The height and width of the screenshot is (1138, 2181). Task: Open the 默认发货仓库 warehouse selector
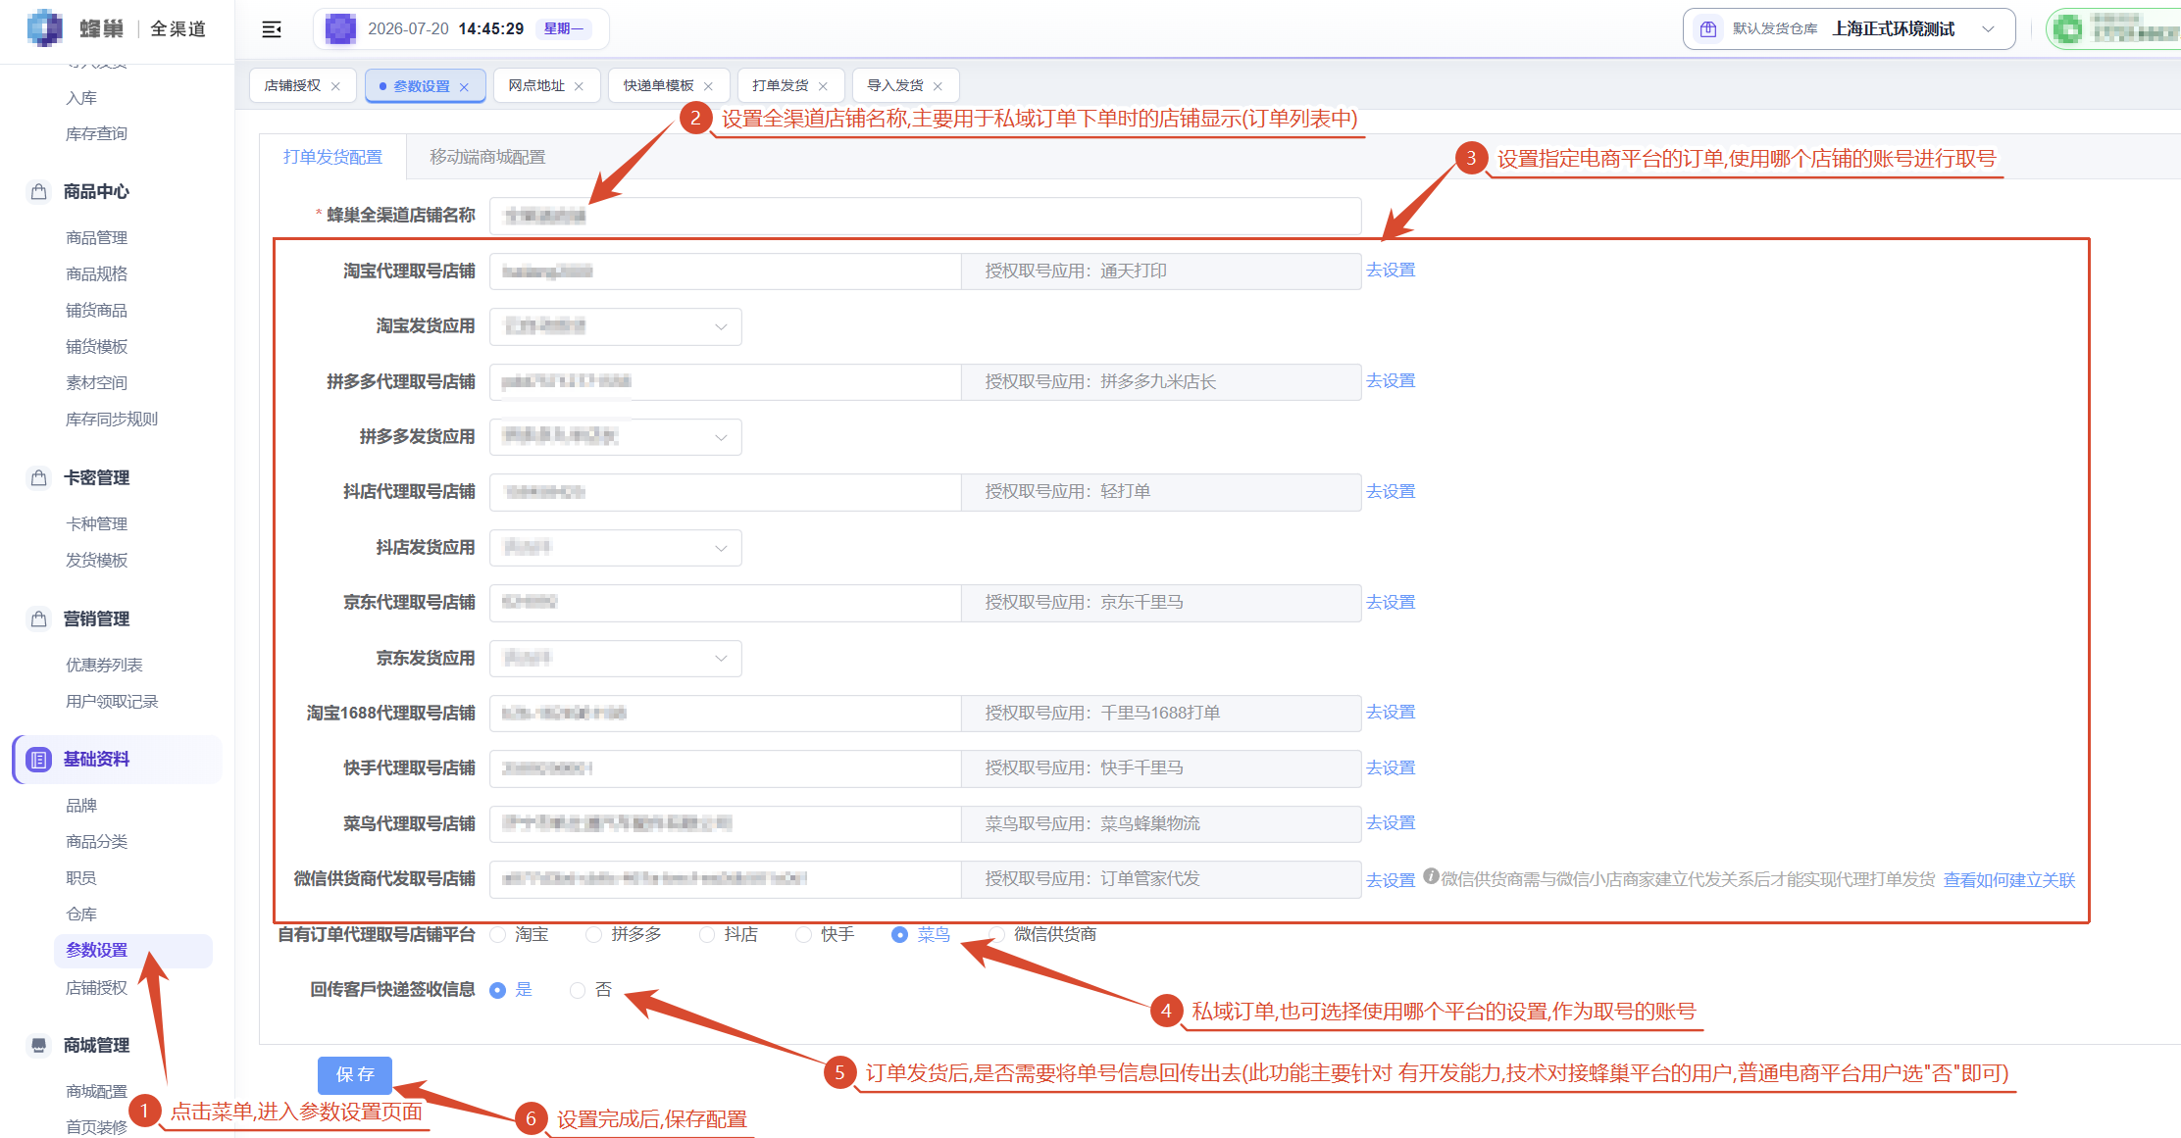[1849, 29]
